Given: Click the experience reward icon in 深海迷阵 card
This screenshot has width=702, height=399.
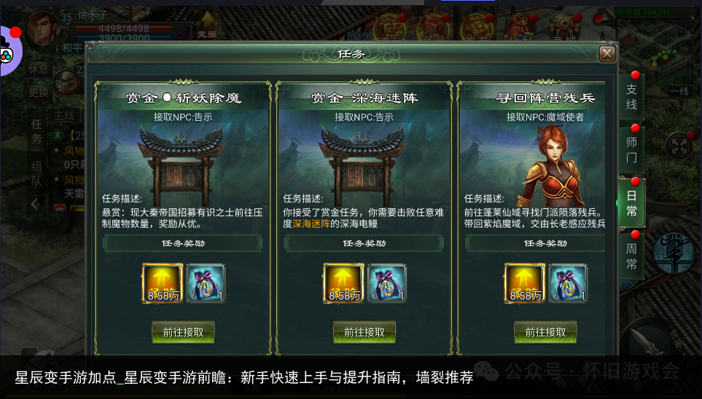Looking at the screenshot, I should (x=343, y=283).
